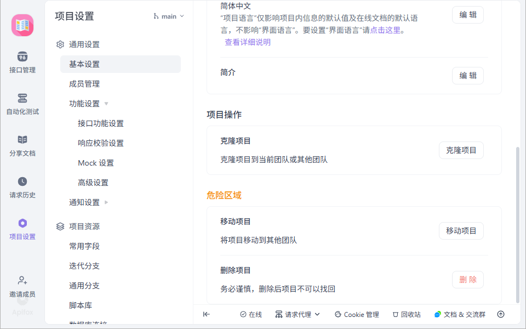526x329 pixels.
Task: Open 自动化测试 sidebar icon
Action: (22, 98)
